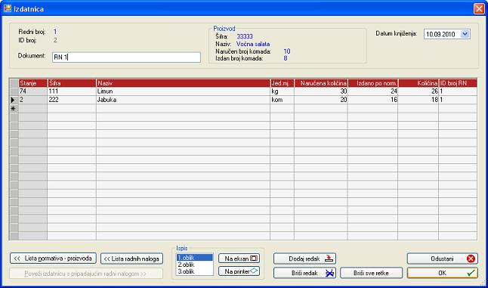Viewport: 488px width, 288px height.
Task: Click the Lista normativa - proizvoda button
Action: pyautogui.click(x=53, y=259)
